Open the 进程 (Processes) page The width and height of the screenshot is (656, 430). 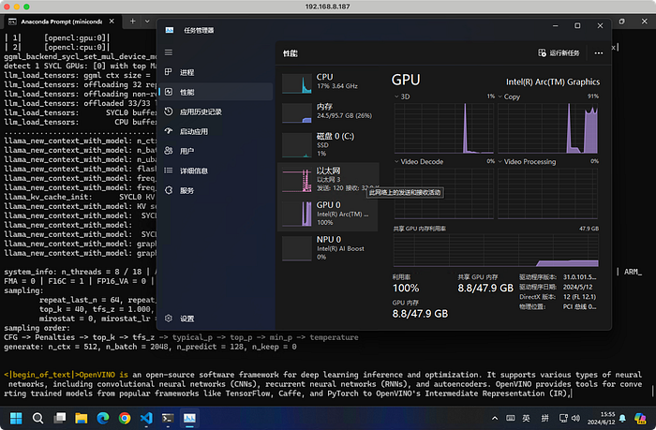point(216,72)
